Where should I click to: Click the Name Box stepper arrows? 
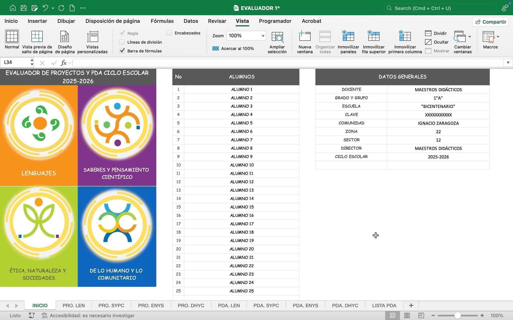point(32,62)
